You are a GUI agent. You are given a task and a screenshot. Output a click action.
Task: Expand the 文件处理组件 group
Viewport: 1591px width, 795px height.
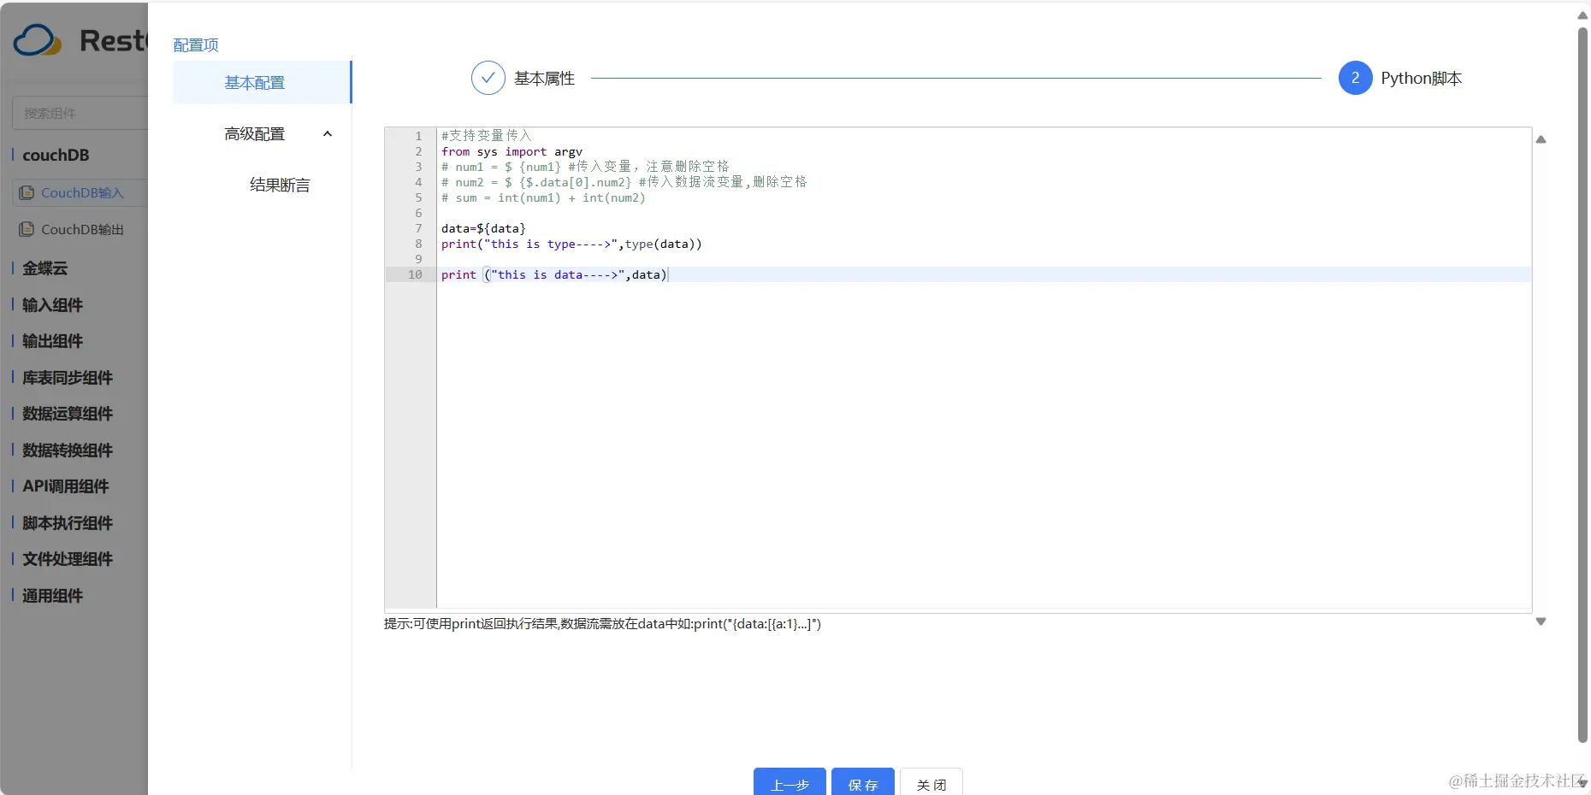tap(68, 559)
